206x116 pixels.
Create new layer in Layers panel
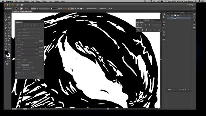[x=186, y=90]
